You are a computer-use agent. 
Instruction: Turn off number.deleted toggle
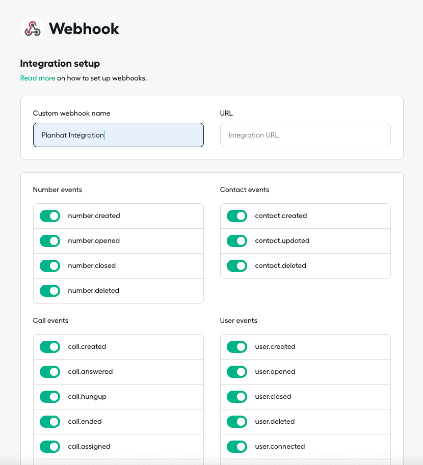point(50,291)
